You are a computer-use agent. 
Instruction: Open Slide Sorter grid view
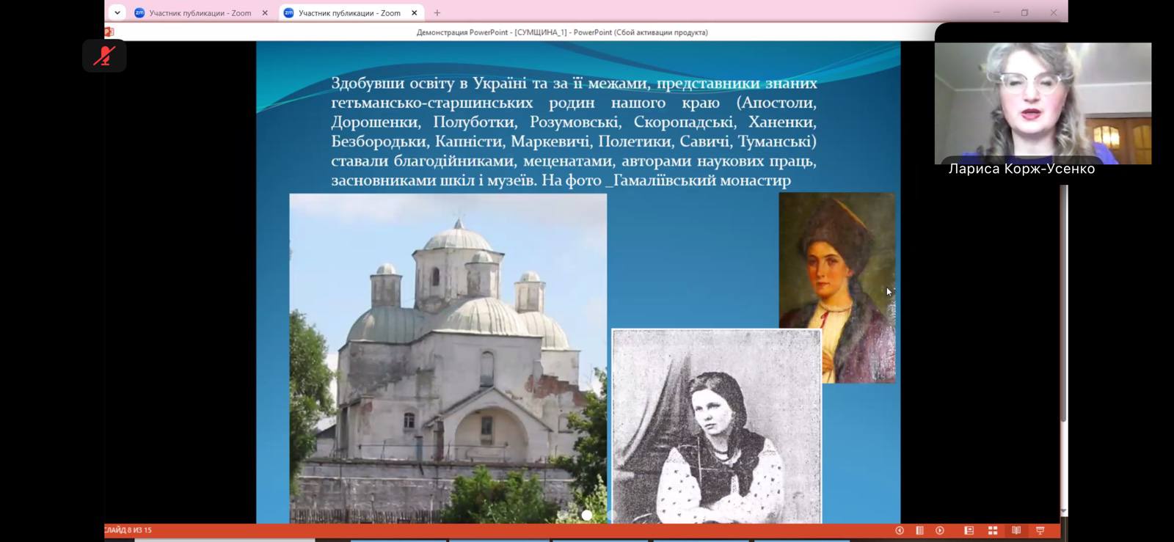point(993,530)
